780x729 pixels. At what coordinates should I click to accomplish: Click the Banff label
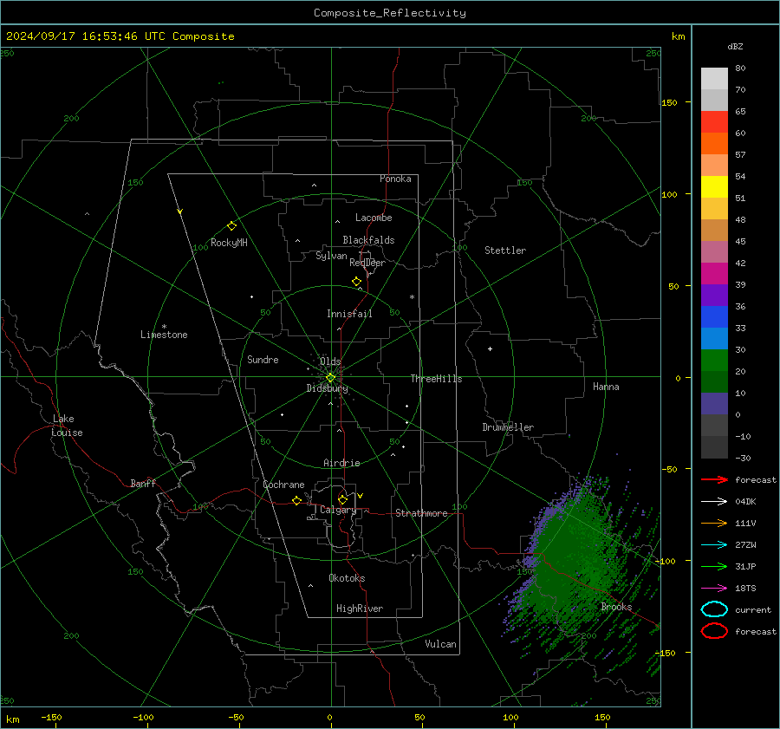[x=143, y=483]
